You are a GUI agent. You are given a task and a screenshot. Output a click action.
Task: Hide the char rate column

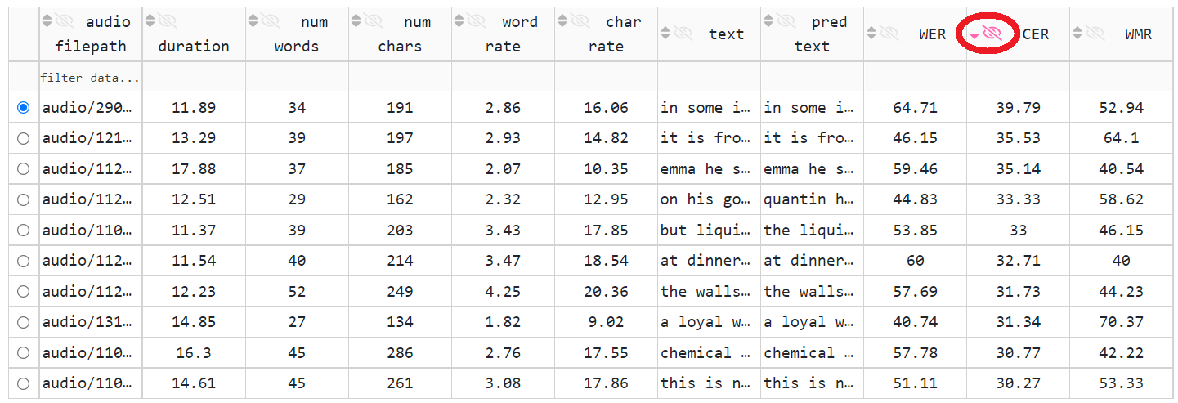pos(580,21)
